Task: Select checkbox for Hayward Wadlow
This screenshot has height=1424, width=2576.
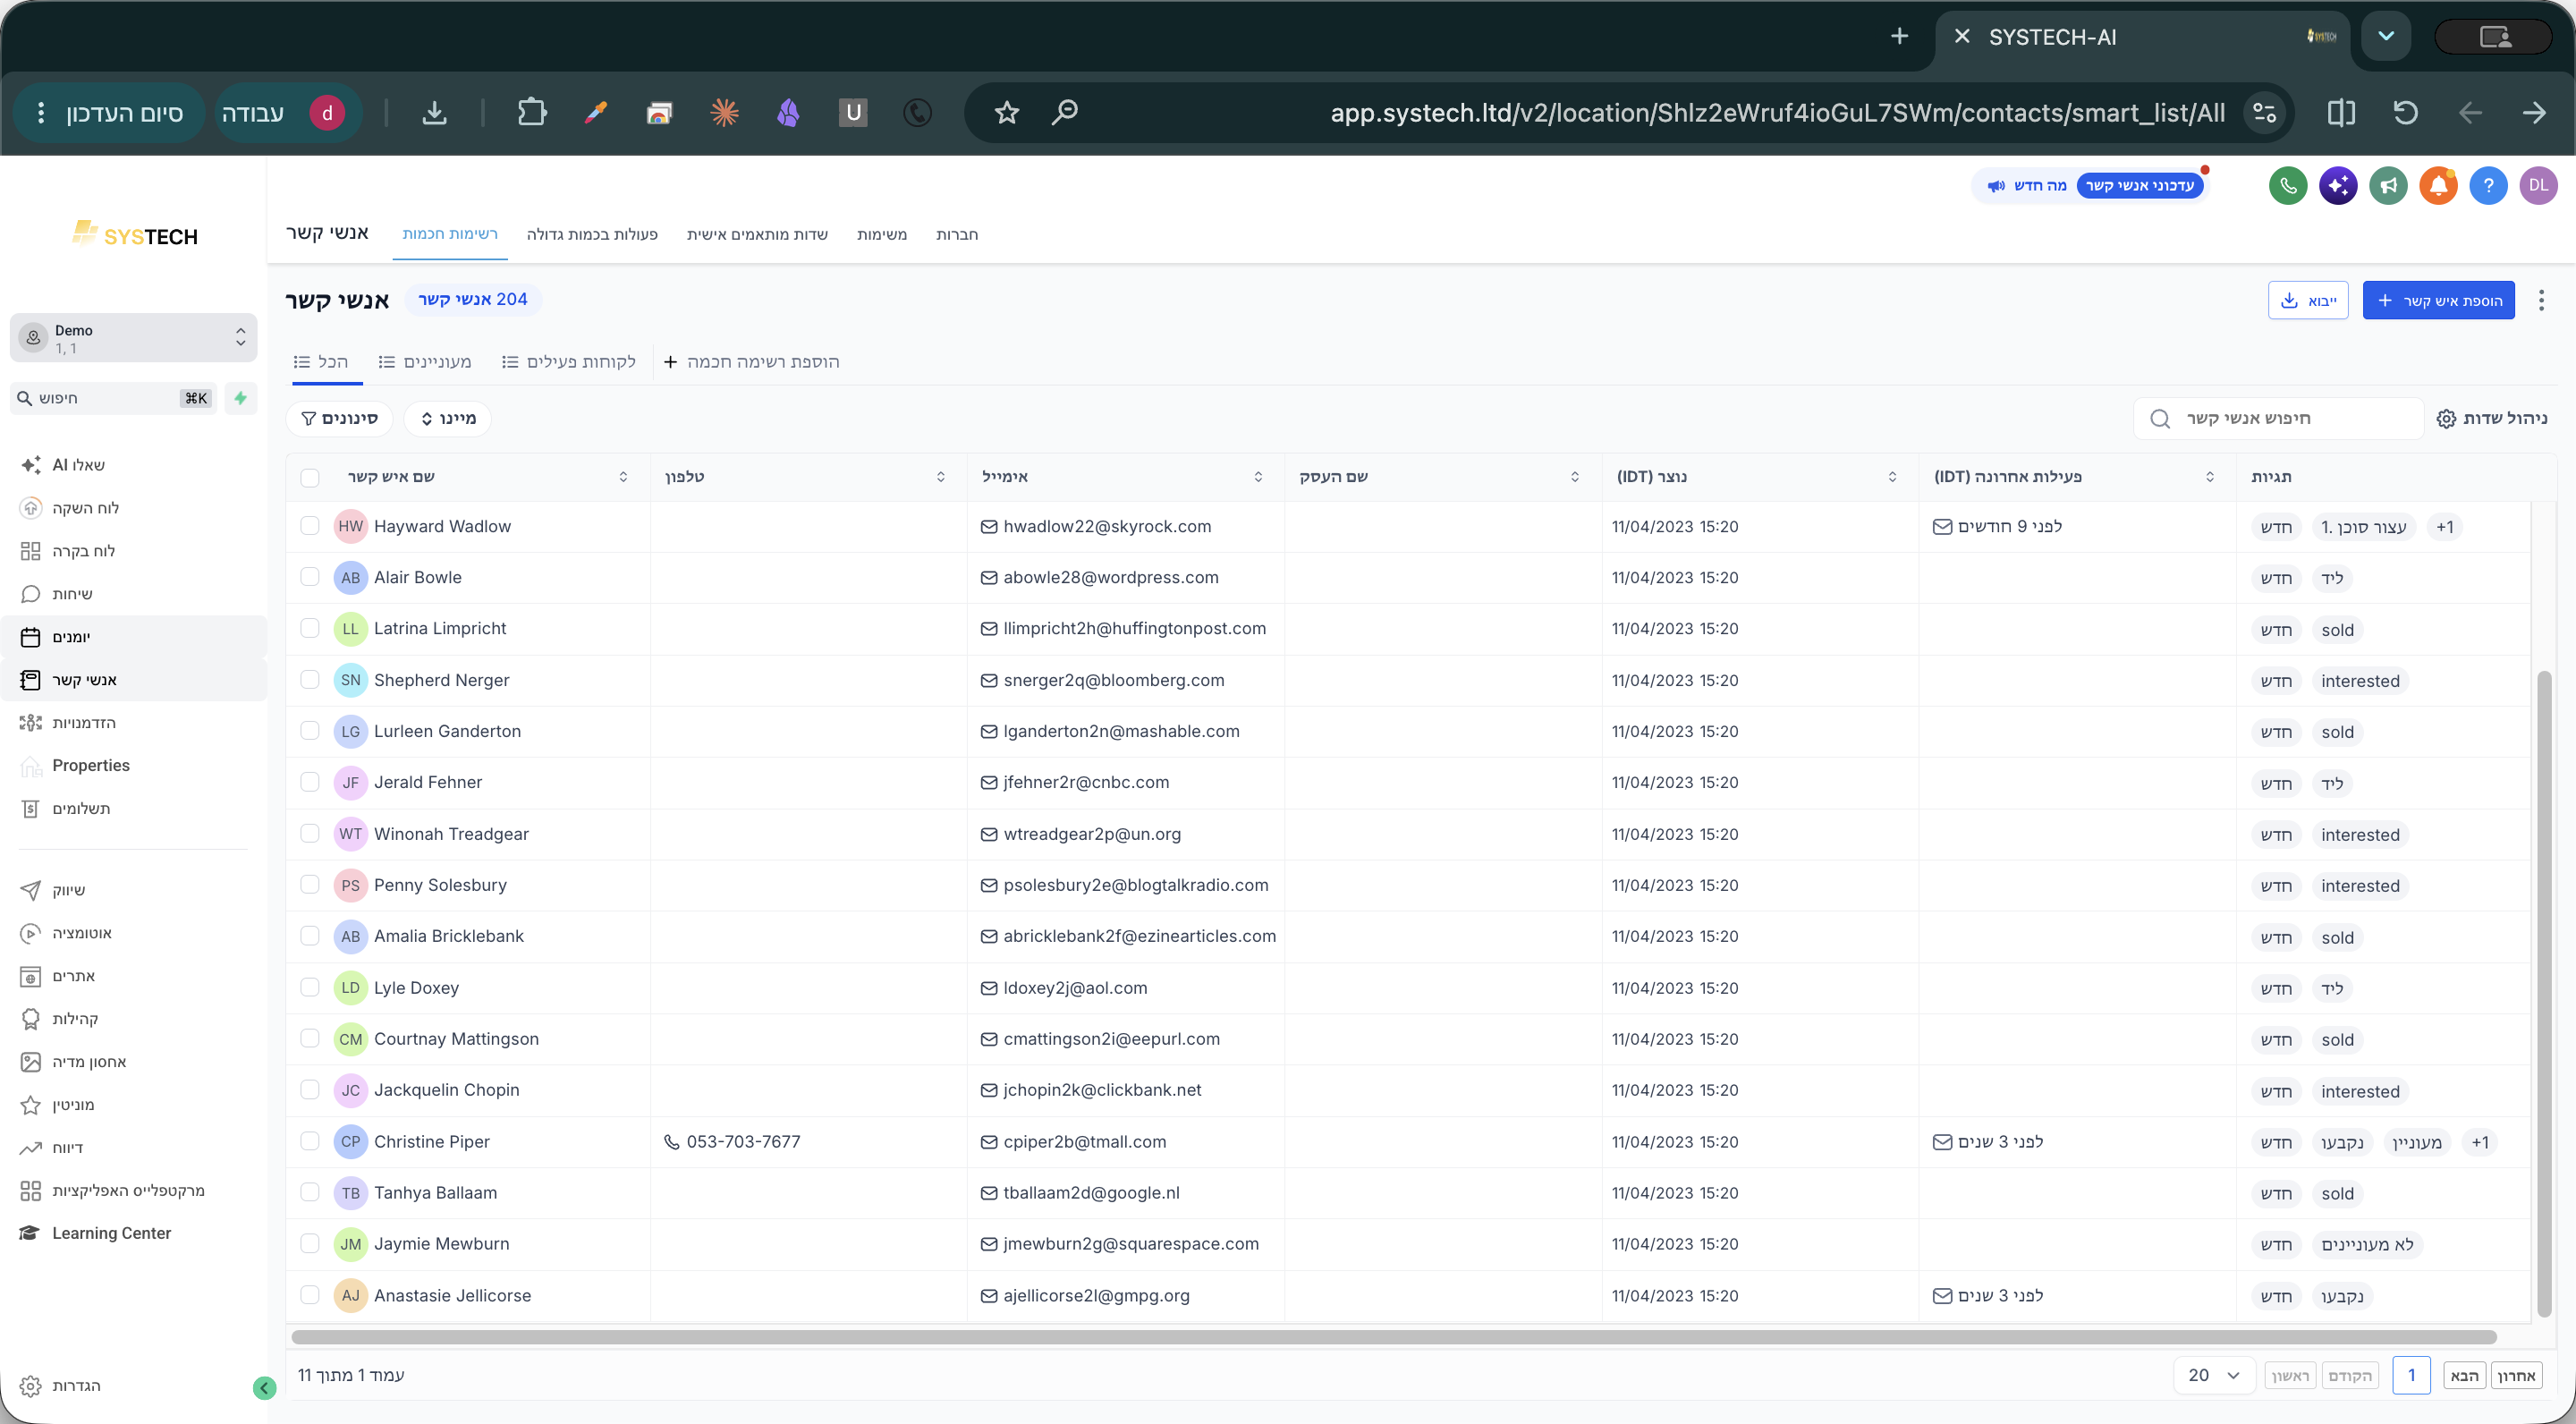Action: pyautogui.click(x=310, y=526)
